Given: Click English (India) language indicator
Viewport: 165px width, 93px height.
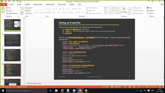Looking at the screenshot, I should click(x=22, y=87).
